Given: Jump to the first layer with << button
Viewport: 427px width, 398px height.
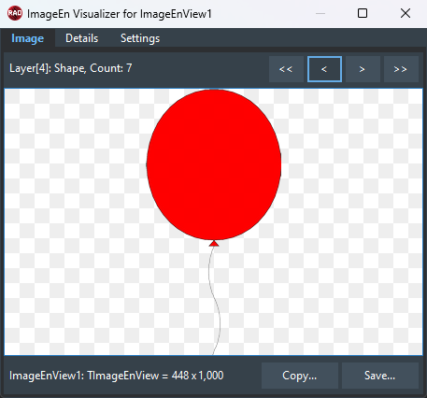Looking at the screenshot, I should pyautogui.click(x=286, y=69).
